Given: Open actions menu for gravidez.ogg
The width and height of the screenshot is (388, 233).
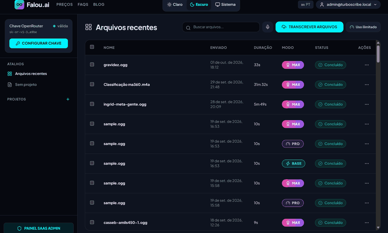Looking at the screenshot, I should point(367,65).
